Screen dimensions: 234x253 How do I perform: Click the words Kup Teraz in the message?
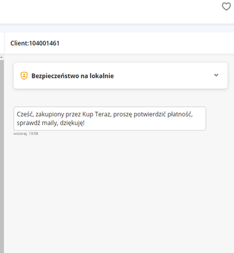pyautogui.click(x=97, y=114)
